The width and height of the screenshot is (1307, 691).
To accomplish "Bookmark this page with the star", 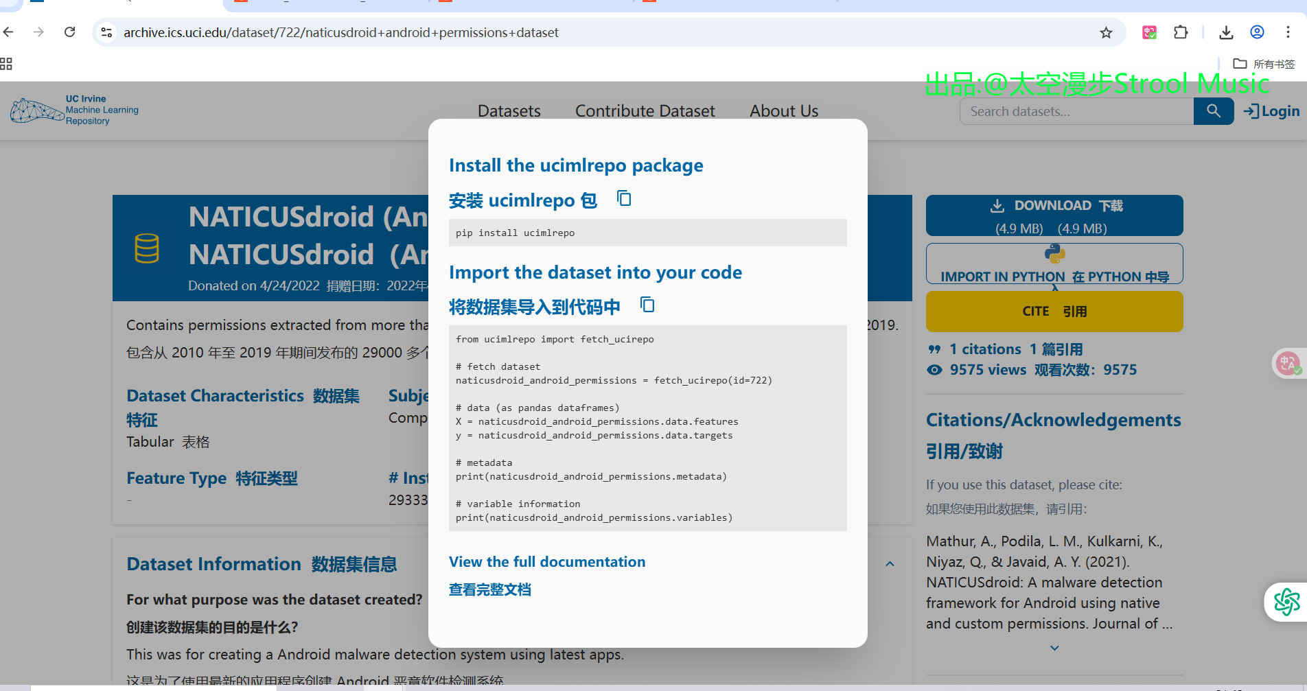I will pyautogui.click(x=1106, y=32).
